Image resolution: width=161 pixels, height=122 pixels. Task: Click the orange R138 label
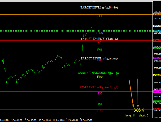click(100, 16)
